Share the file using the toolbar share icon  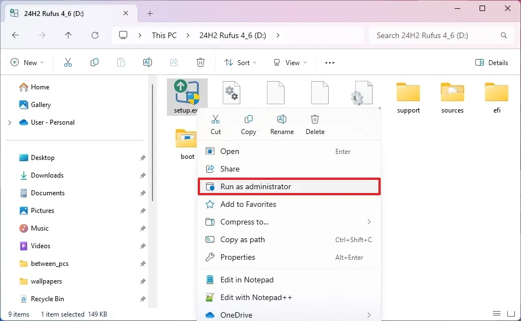pos(174,62)
